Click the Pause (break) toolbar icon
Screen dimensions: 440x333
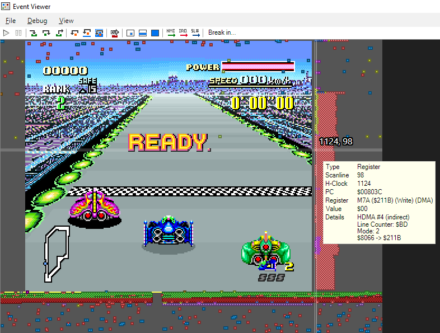(x=18, y=33)
